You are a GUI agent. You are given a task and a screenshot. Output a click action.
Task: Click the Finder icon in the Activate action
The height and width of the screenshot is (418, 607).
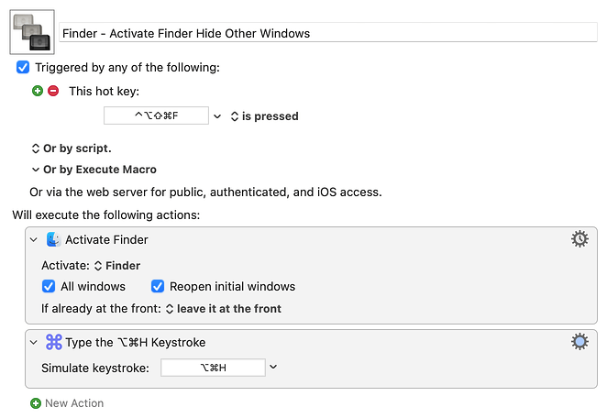53,239
